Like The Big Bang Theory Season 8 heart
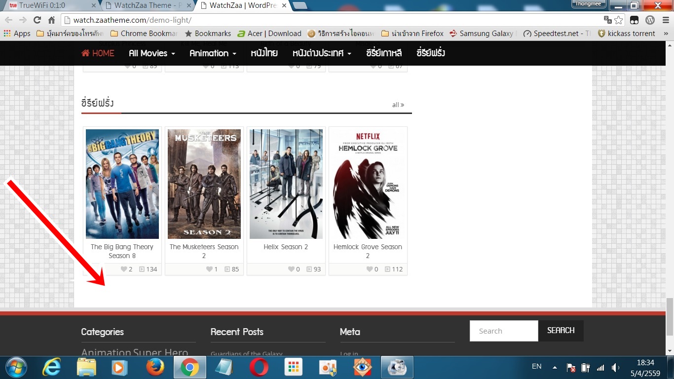674x379 pixels. 124,269
